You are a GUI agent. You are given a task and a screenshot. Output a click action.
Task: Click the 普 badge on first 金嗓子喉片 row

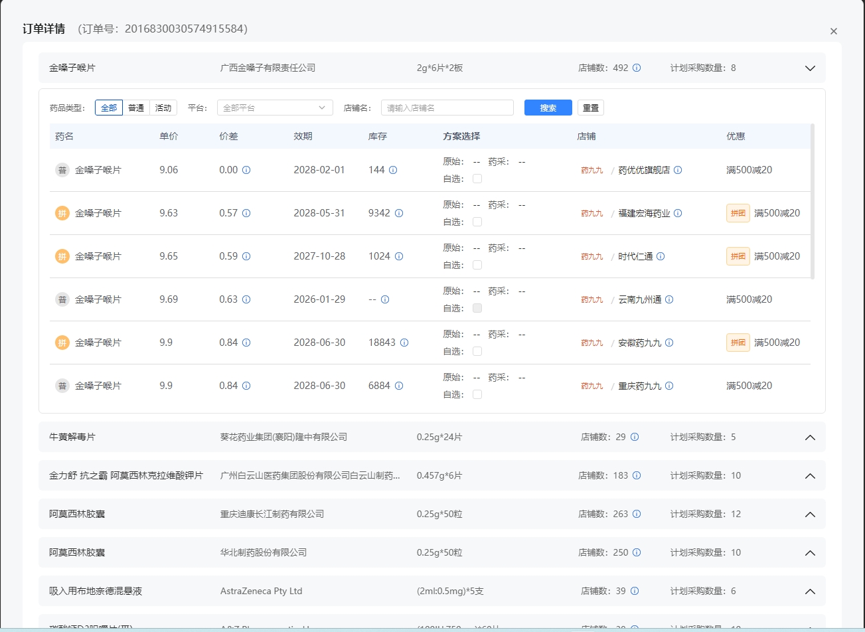click(x=62, y=170)
